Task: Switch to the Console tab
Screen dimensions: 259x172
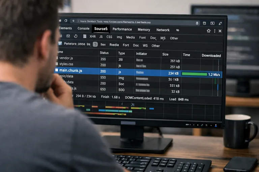Action: pos(83,29)
